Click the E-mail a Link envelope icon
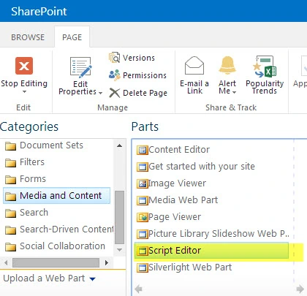Viewport: 307px width, 296px height. 194,65
